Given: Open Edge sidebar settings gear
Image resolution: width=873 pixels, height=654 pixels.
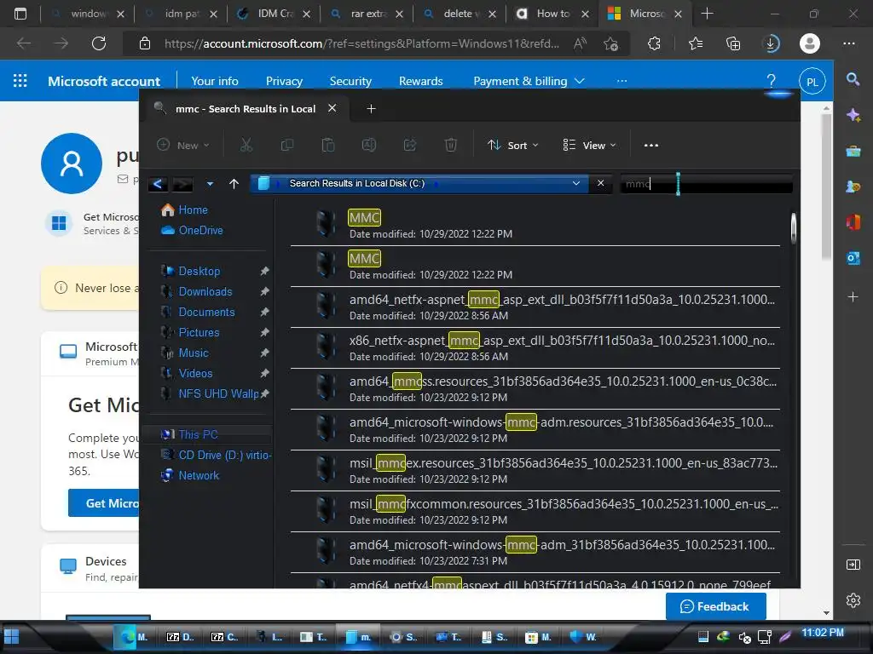Looking at the screenshot, I should [x=853, y=600].
